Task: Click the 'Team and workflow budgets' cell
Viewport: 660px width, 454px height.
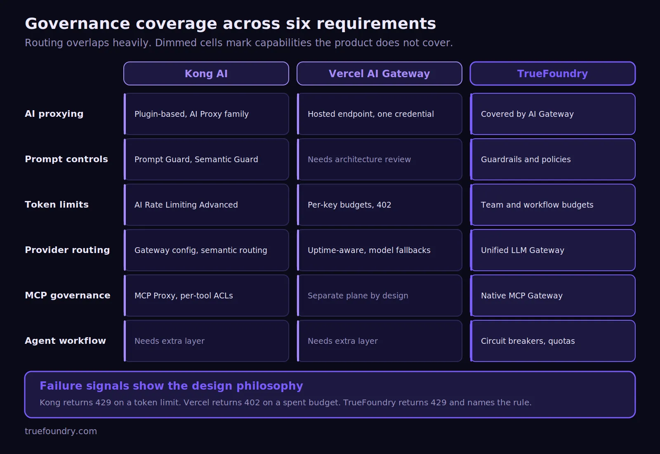Action: point(553,205)
